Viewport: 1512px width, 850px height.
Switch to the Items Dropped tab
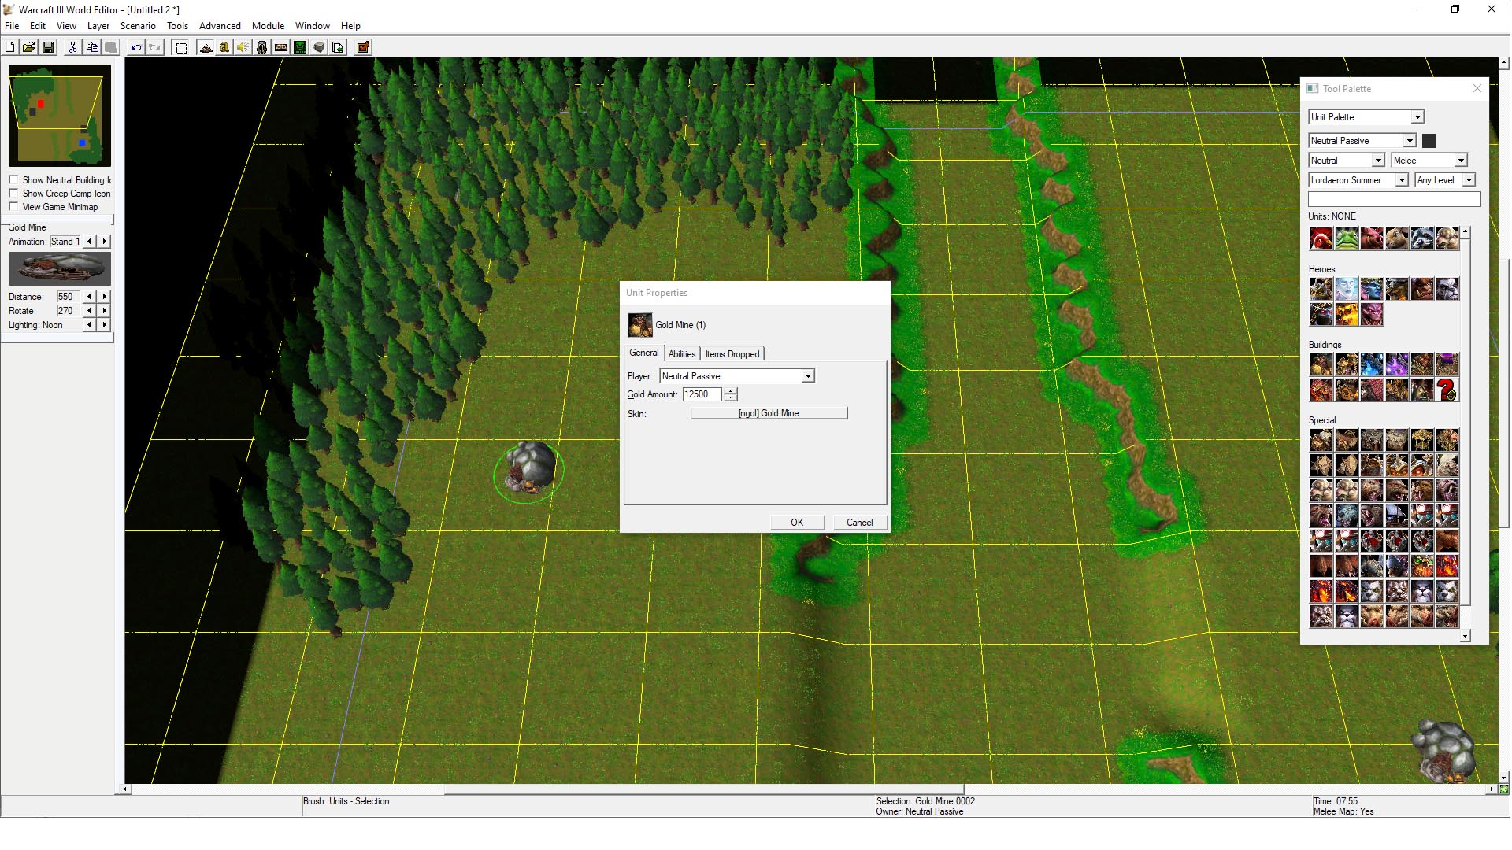tap(732, 353)
